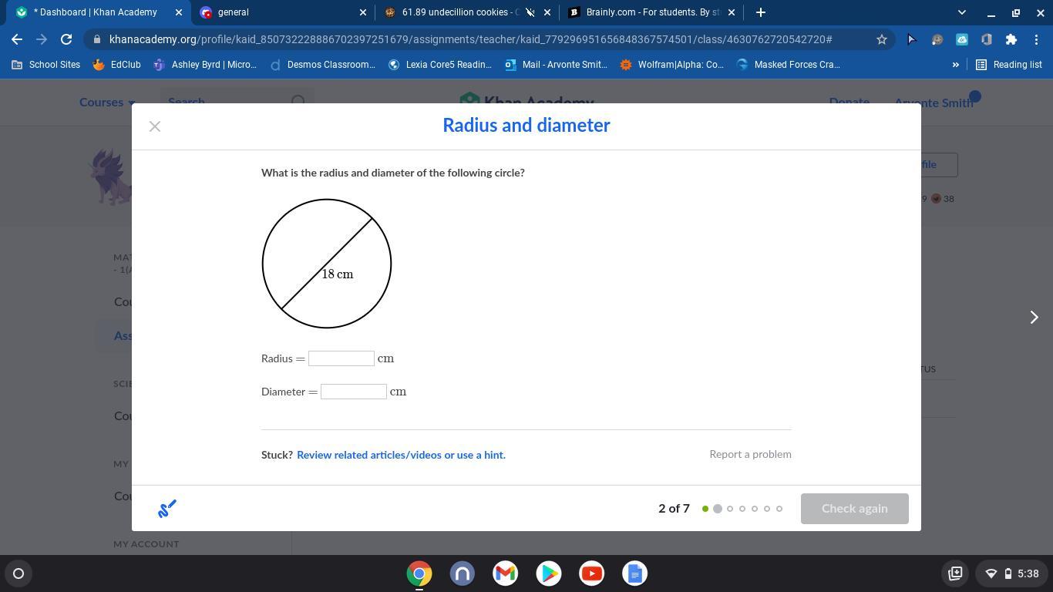Open the Desmos Classroom bookmark
The height and width of the screenshot is (592, 1053).
(322, 65)
